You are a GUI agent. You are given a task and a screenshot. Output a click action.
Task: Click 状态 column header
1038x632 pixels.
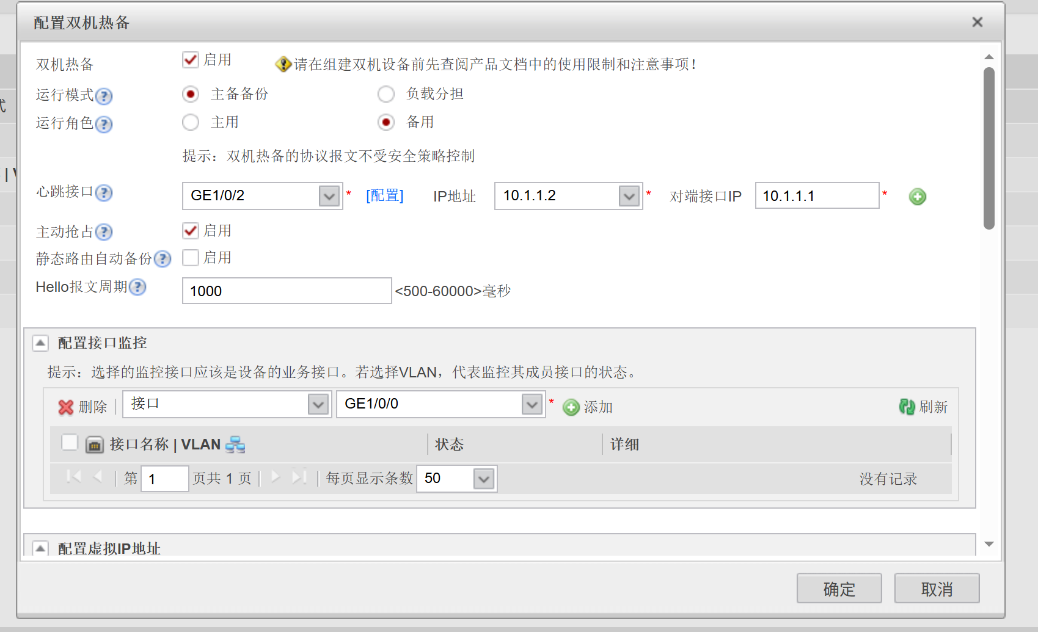pyautogui.click(x=449, y=445)
